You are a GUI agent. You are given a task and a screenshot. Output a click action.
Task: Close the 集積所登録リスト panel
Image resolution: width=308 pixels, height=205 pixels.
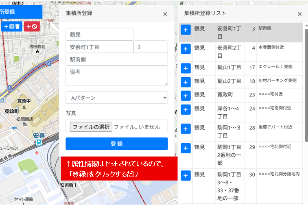(299, 14)
